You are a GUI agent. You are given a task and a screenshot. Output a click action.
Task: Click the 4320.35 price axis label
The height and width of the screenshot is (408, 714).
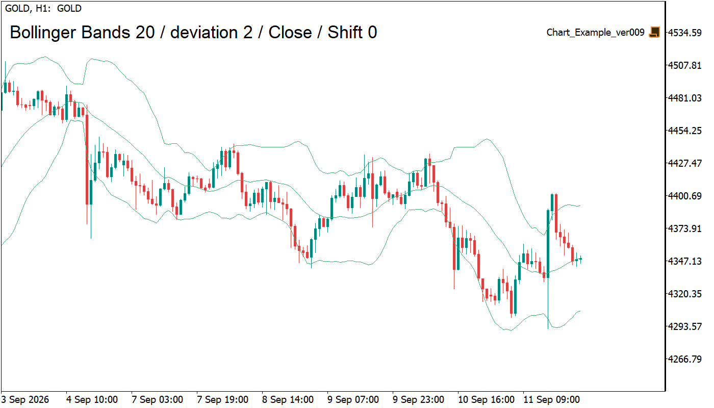coord(685,294)
